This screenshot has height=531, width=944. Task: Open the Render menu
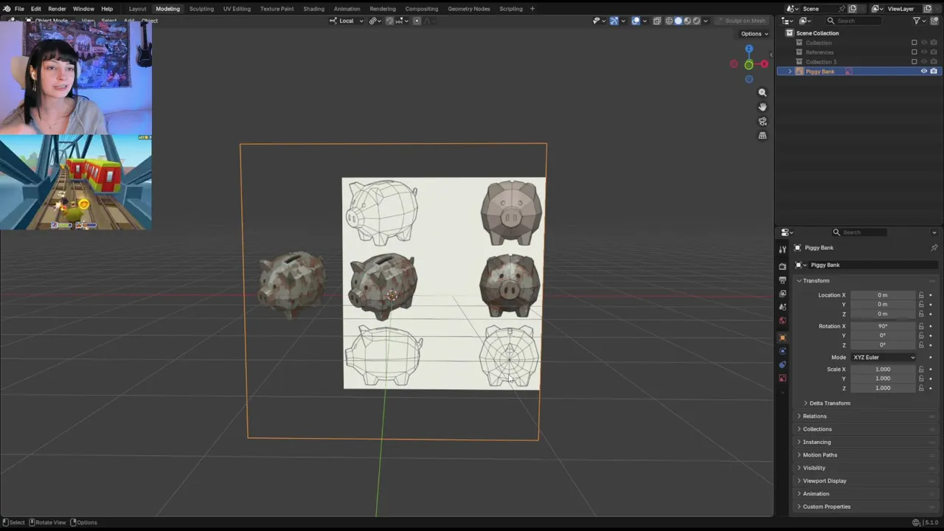[x=57, y=9]
